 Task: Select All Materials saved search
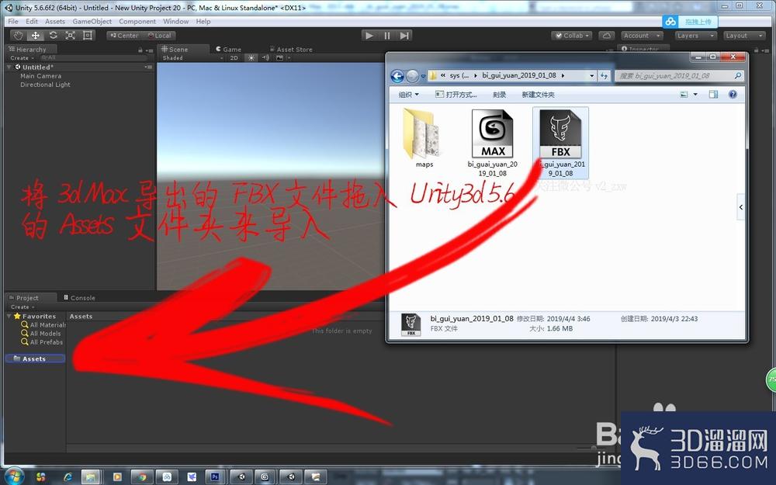click(x=43, y=324)
